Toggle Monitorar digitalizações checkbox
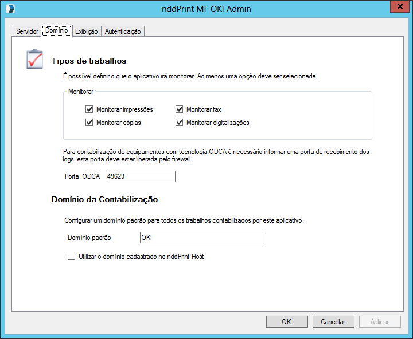This screenshot has height=339, width=413. point(179,122)
